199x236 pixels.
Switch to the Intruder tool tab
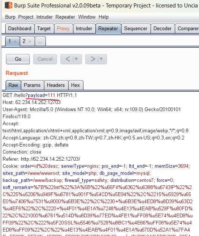click(x=84, y=28)
